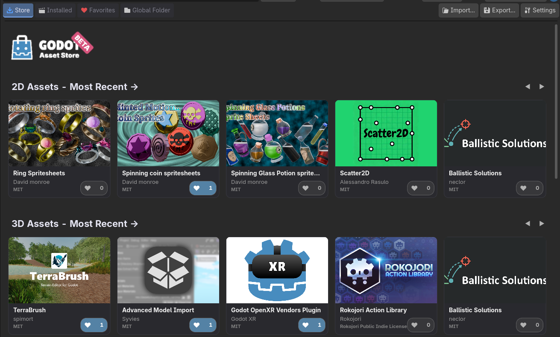The width and height of the screenshot is (560, 337).
Task: Switch to the Global Folder tab
Action: click(147, 10)
